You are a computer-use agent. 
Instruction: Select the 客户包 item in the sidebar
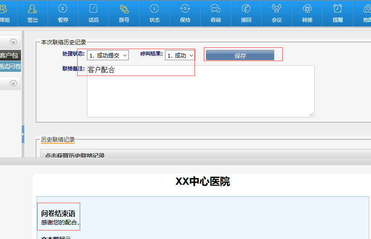pos(9,55)
